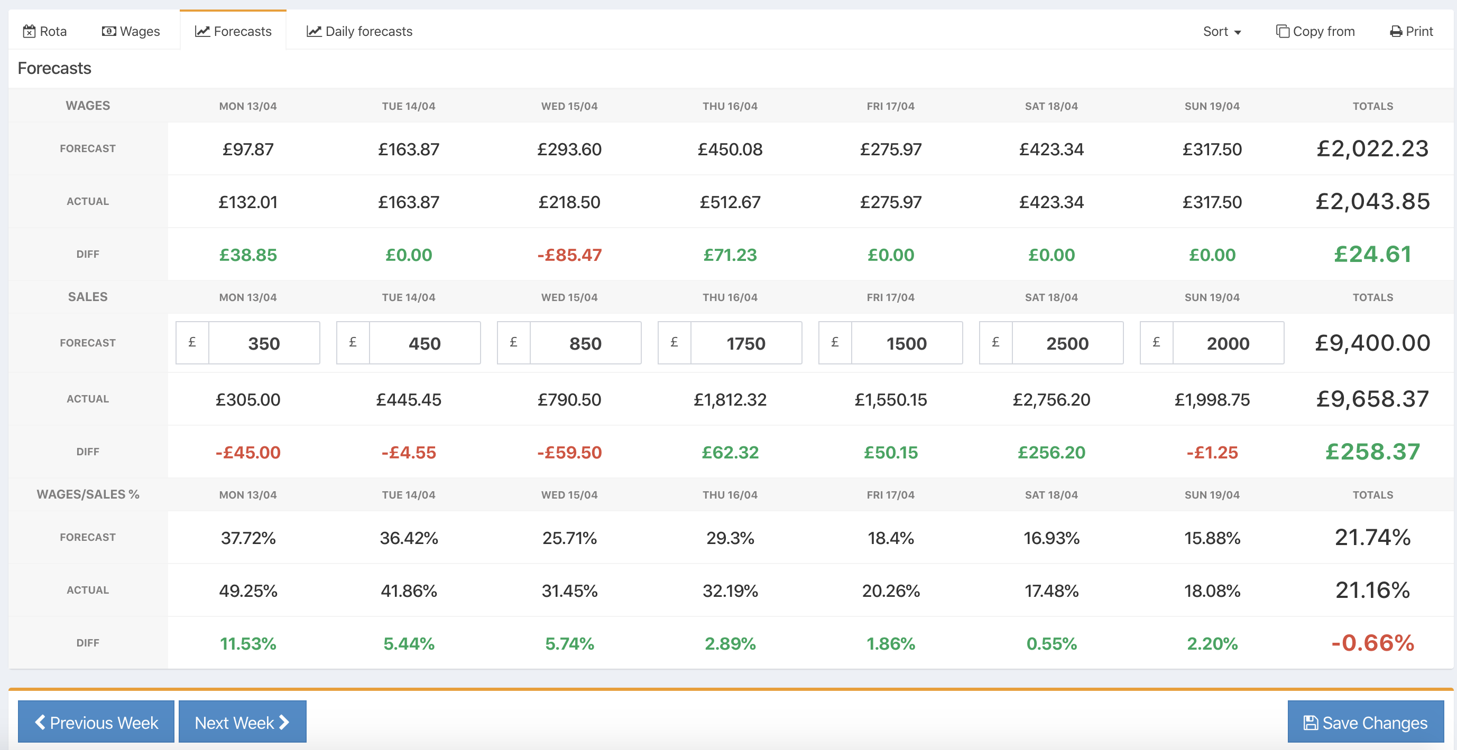Click Save Changes button
This screenshot has height=750, width=1457.
coord(1366,721)
